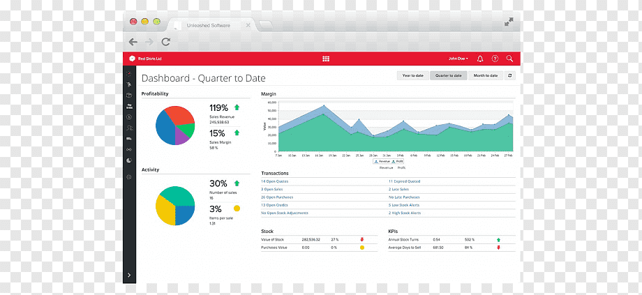Expand the sidebar with bottom chevron
Image resolution: width=642 pixels, height=295 pixels.
(x=129, y=275)
